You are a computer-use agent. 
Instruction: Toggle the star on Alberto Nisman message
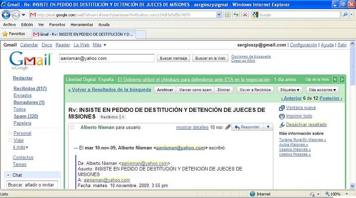click(x=72, y=127)
